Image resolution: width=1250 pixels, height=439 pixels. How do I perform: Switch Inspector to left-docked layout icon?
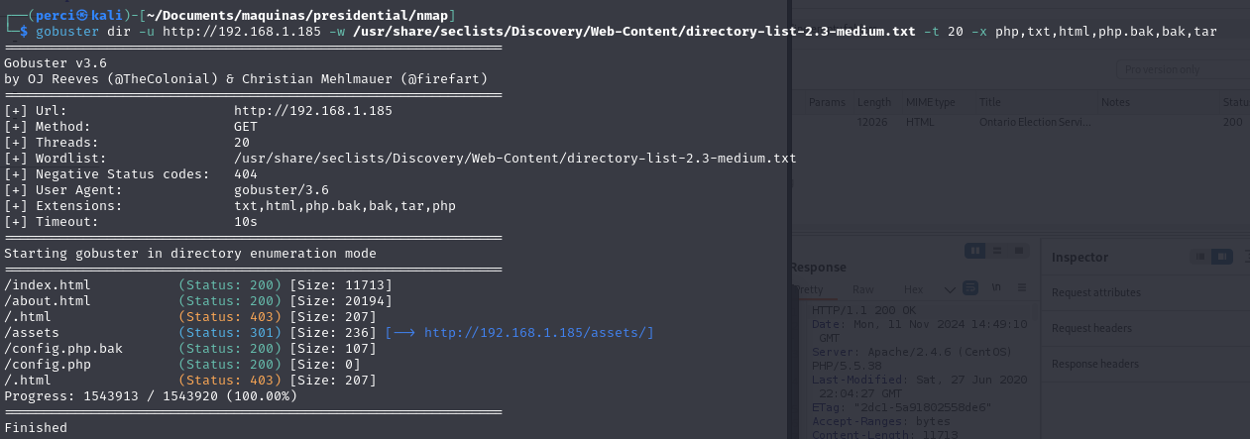pos(1200,258)
